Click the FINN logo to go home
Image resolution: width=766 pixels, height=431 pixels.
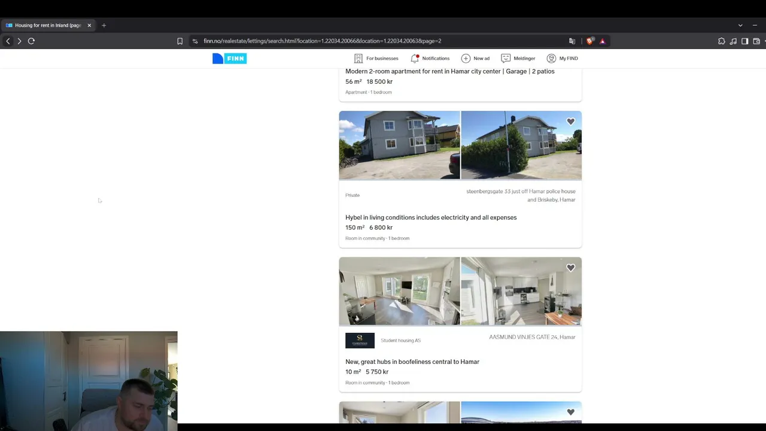coord(229,58)
